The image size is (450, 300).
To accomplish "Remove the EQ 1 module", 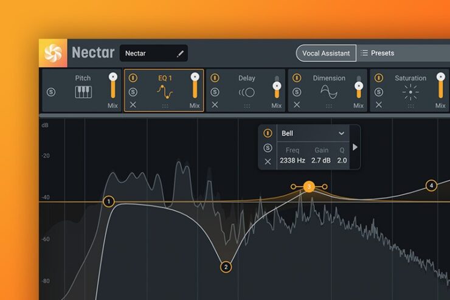I will (x=133, y=105).
